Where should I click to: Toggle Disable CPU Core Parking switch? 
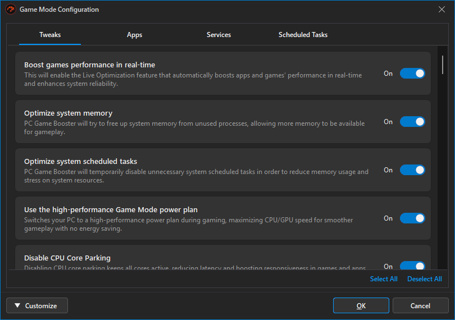[x=412, y=266]
